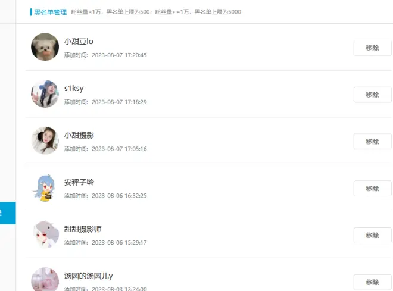
Task: Remove 安秤子聆 from the blacklist
Action: [372, 188]
